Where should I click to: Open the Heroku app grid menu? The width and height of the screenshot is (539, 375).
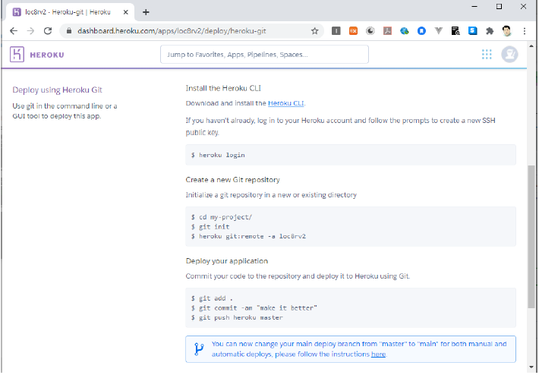pos(487,55)
